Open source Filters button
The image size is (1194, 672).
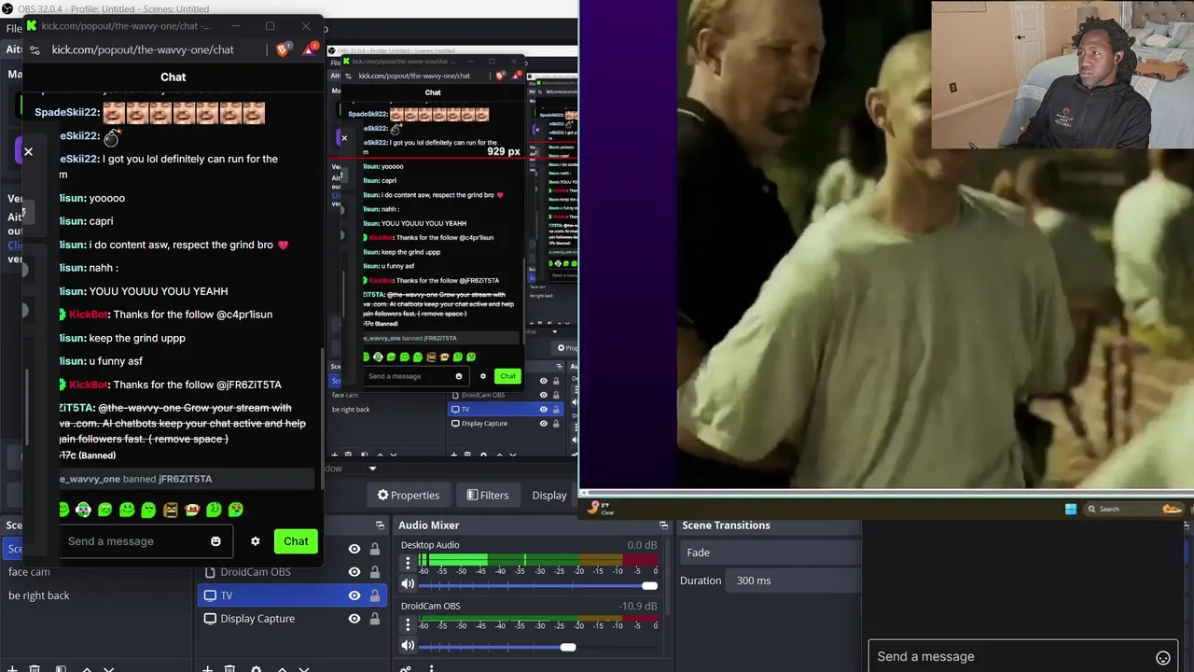pyautogui.click(x=487, y=496)
